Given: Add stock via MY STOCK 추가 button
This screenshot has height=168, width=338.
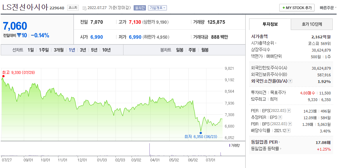Looking at the screenshot, I should [297, 8].
